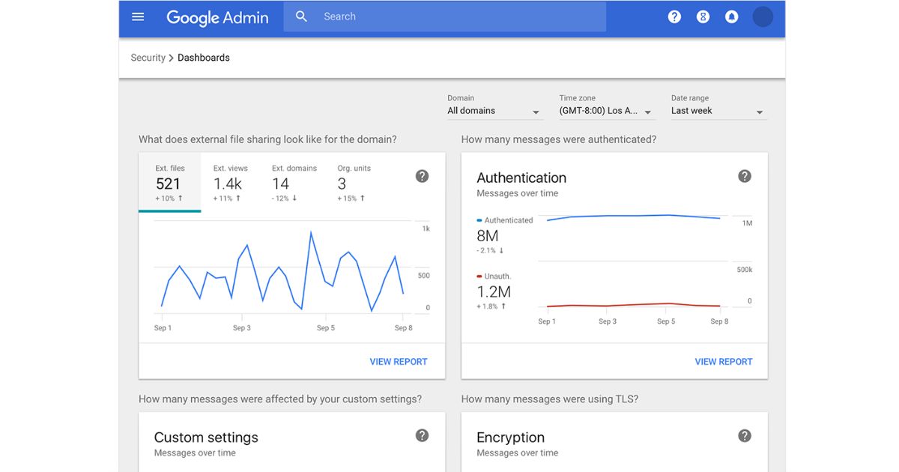Click the search magnifier icon

click(x=301, y=16)
